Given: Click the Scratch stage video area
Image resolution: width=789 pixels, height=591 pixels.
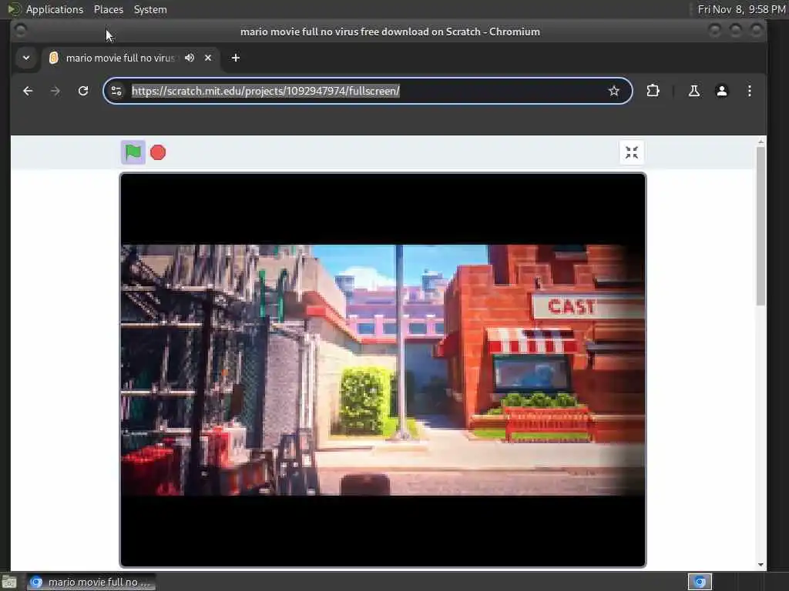Looking at the screenshot, I should coord(382,370).
